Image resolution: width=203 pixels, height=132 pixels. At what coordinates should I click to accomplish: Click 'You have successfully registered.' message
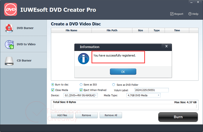click(115, 55)
